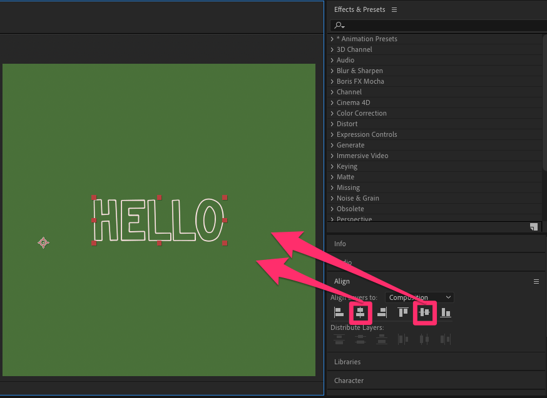Open the Effects & Presets panel menu

click(x=394, y=10)
